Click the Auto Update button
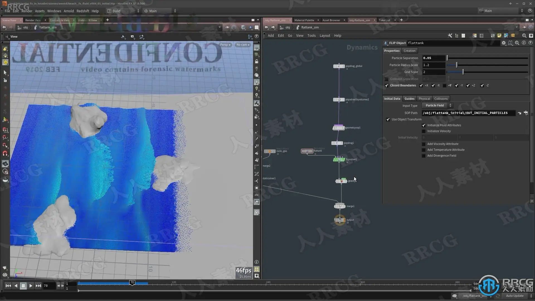535x301 pixels. 514,296
